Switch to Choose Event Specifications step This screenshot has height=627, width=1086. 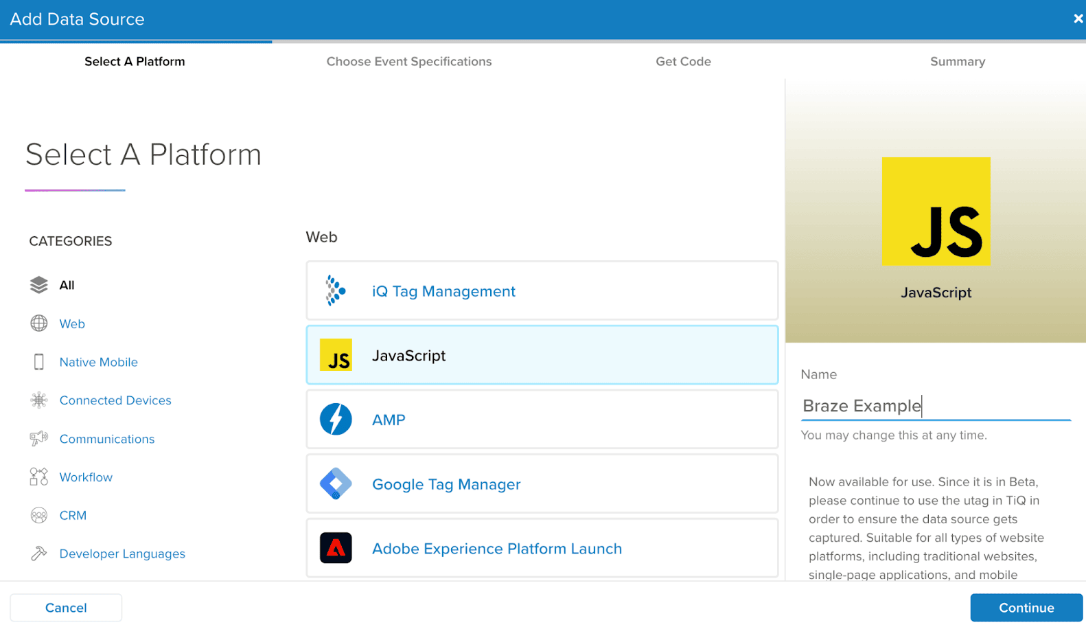(x=408, y=62)
